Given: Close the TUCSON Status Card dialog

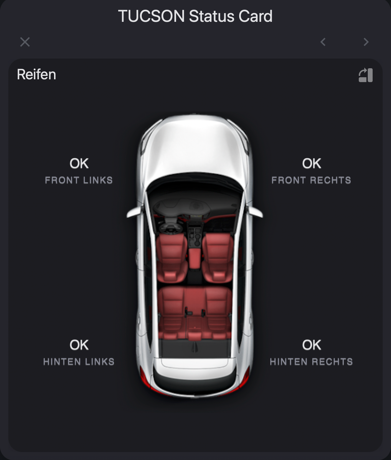Looking at the screenshot, I should point(25,42).
